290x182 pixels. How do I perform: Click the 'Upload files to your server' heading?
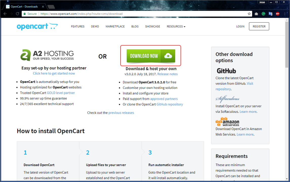tap(106, 165)
